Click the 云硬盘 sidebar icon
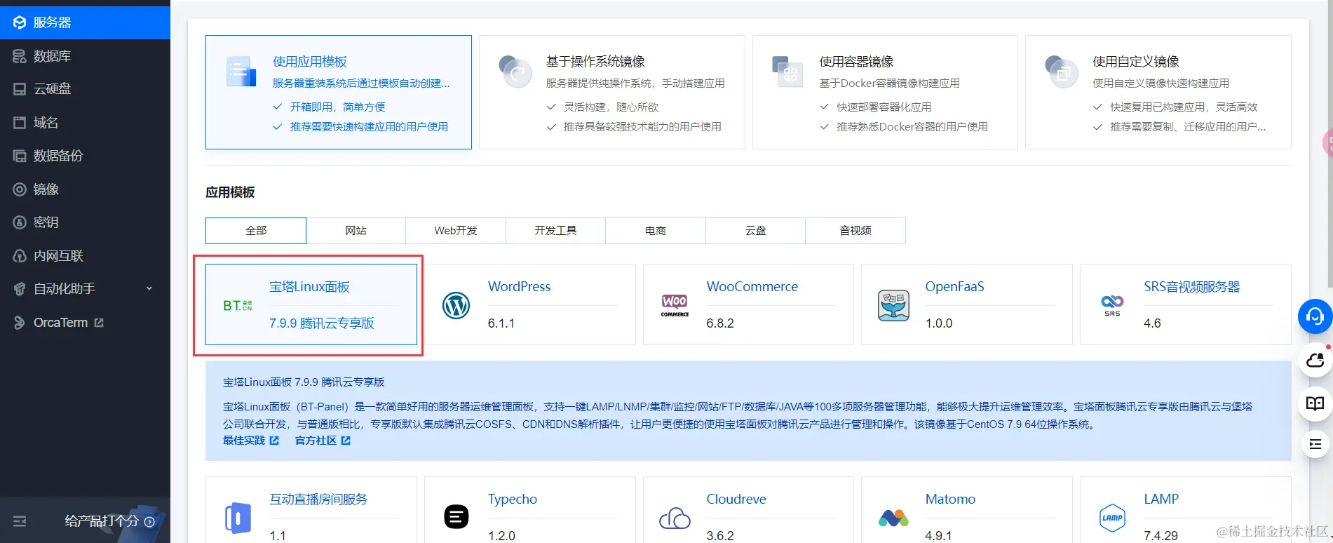 pos(20,89)
